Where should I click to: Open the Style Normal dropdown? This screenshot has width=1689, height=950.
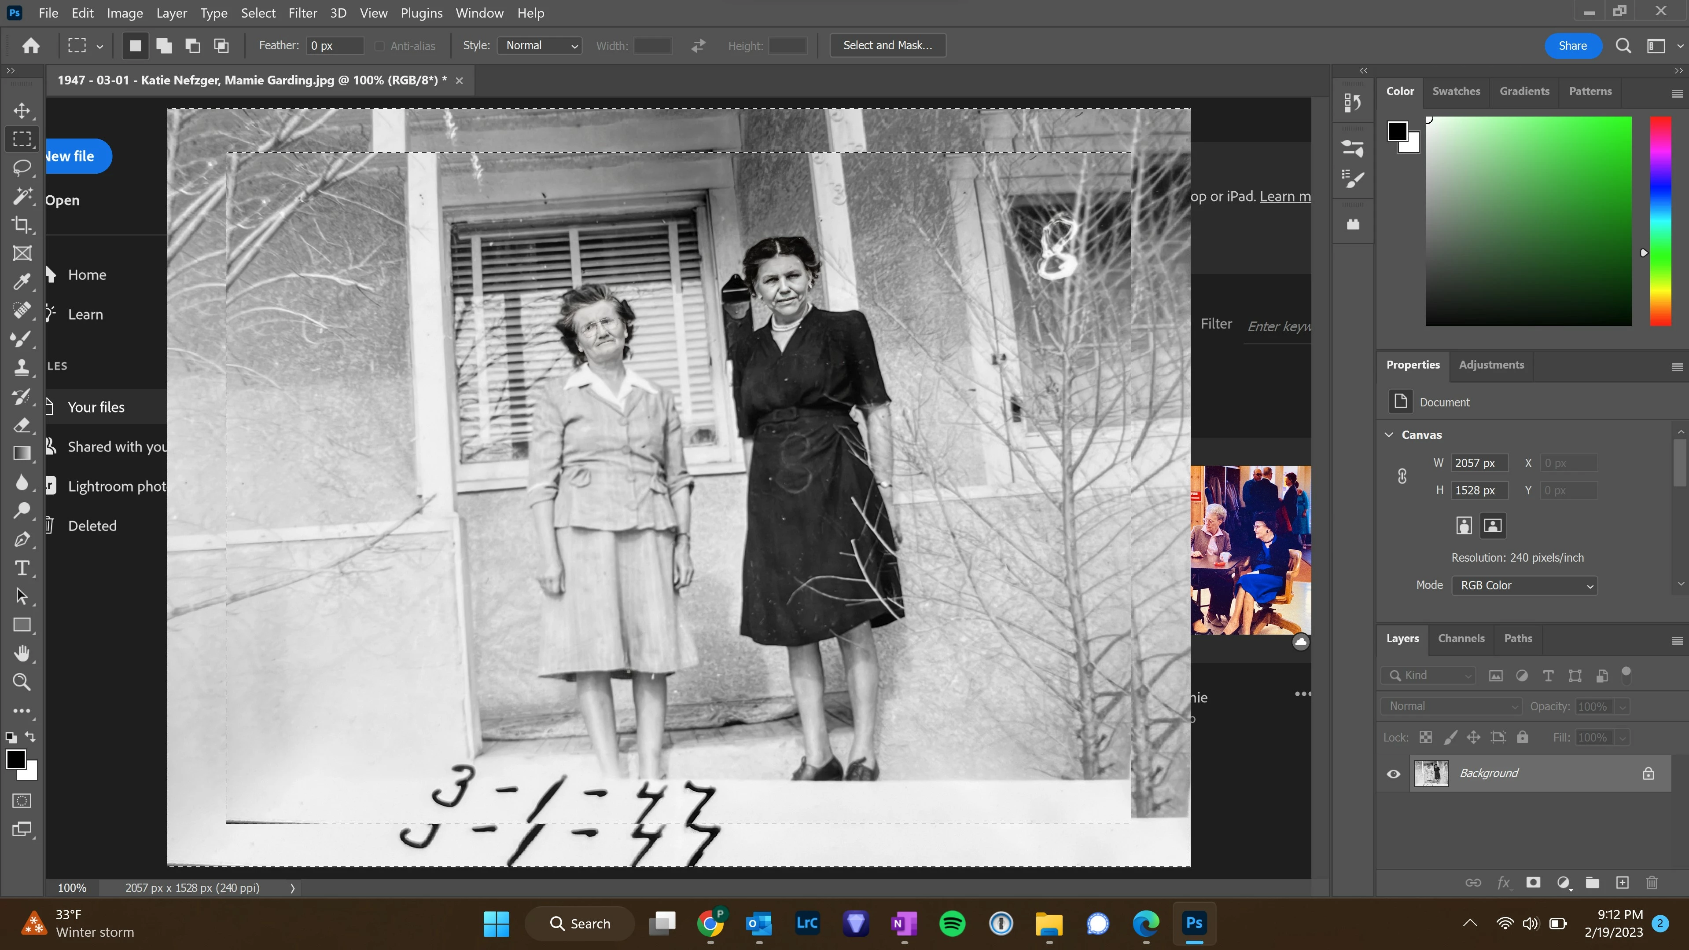(x=540, y=46)
